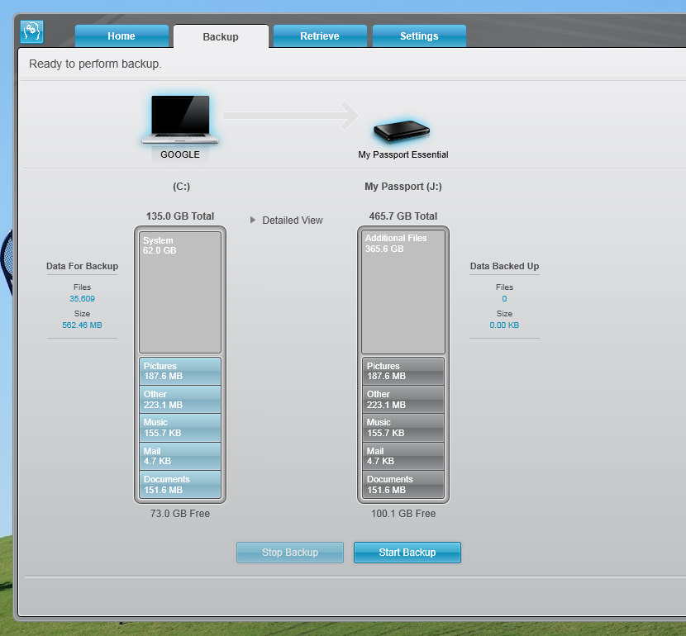Open the Settings tab
Image resolution: width=686 pixels, height=636 pixels.
pyautogui.click(x=419, y=36)
